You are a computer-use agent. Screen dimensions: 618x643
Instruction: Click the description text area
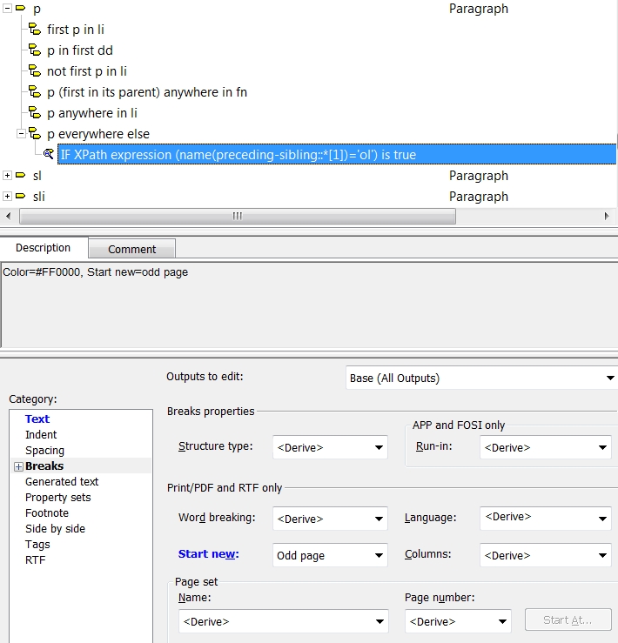[x=309, y=305]
